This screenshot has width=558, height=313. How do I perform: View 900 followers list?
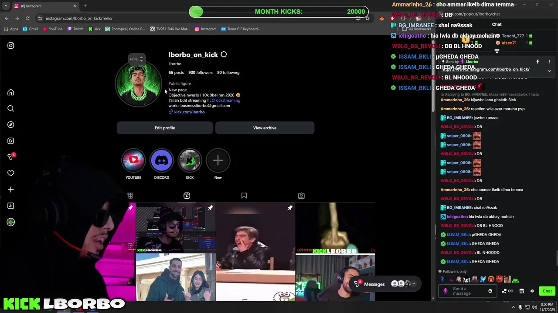click(x=201, y=73)
